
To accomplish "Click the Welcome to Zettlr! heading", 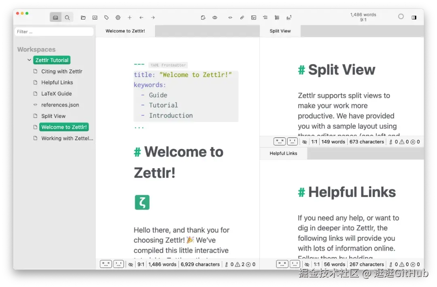I will tap(179, 162).
